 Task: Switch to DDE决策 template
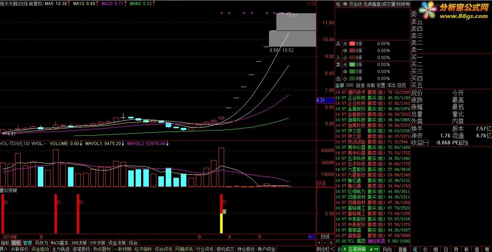79,243
